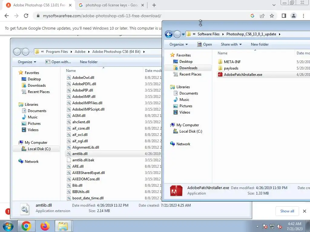310x232 pixels.
Task: Click Program Files in breadcrumb path
Action: 57,52
